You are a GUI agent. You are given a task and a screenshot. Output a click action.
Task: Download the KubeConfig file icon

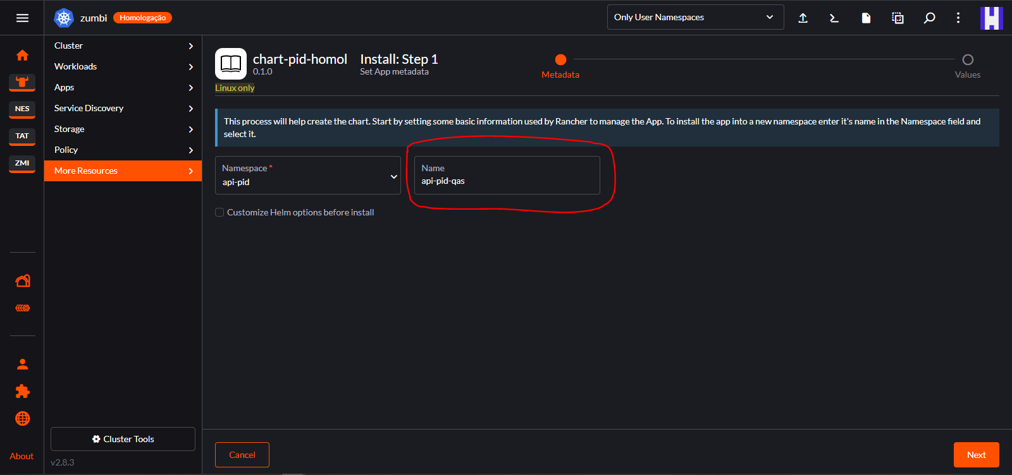[x=866, y=18]
